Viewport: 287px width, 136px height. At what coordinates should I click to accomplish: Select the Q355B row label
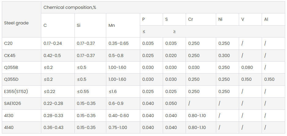(x=11, y=67)
